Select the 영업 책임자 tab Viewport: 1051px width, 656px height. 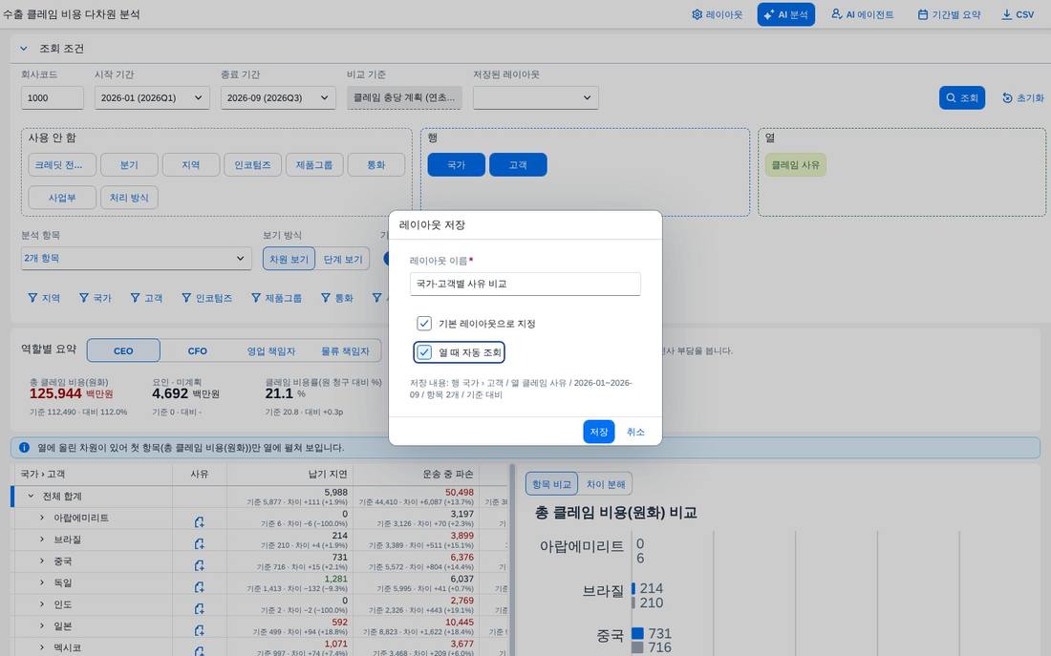(270, 350)
